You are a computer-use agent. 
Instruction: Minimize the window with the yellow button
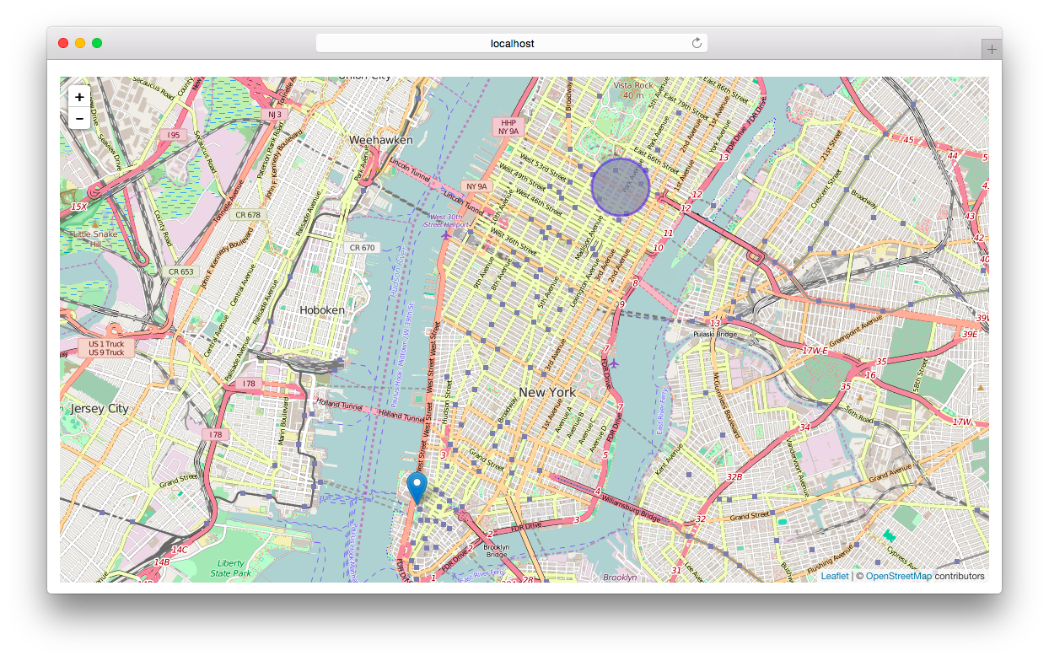(x=80, y=43)
